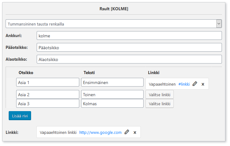
Task: Remove the google.com link using X icon
Action: click(135, 133)
